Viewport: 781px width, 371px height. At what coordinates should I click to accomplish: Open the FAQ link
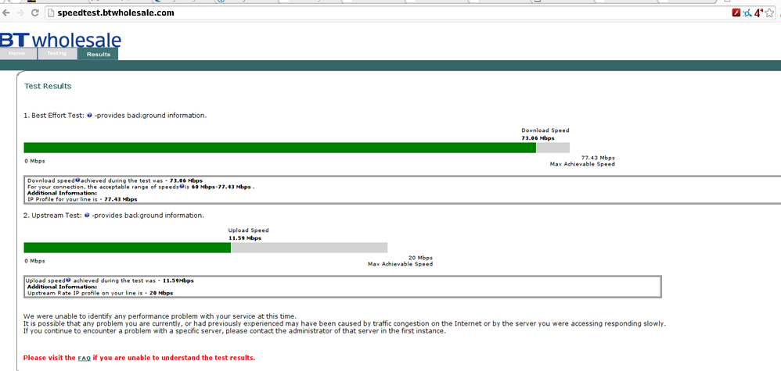(x=85, y=358)
